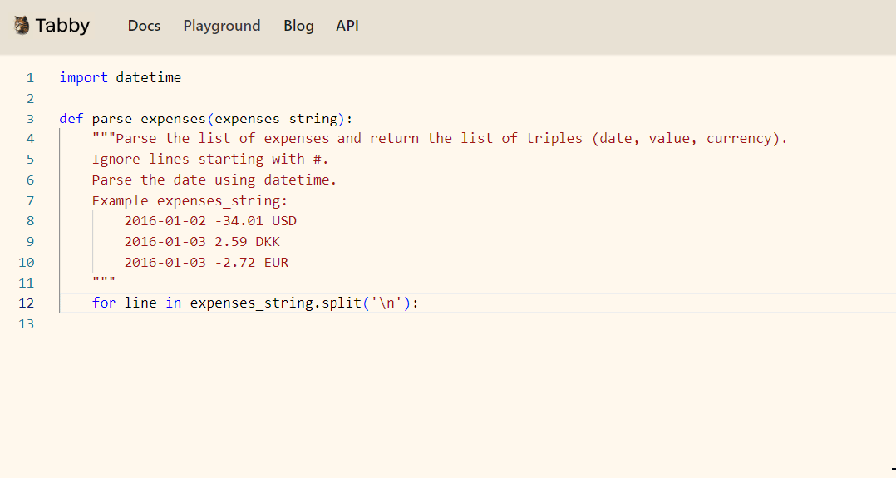
Task: Place cursor on empty line 13
Action: coord(249,323)
